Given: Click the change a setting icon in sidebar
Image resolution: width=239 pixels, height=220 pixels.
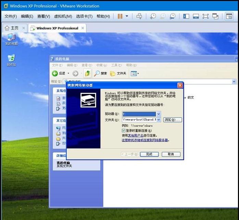Looking at the screenshot, I should pos(58,109).
